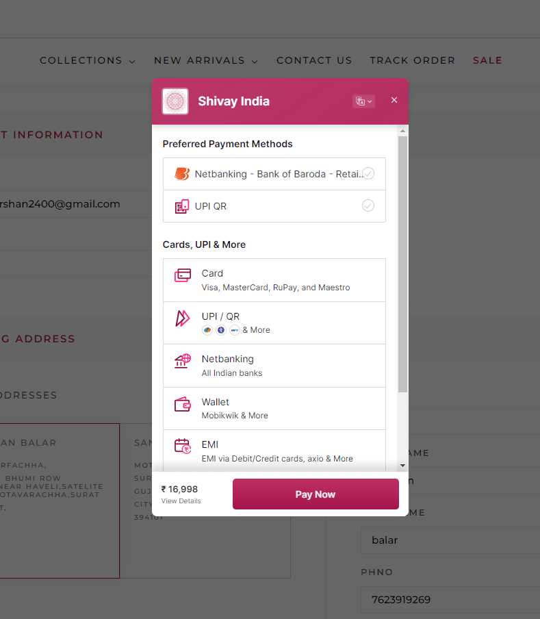Click the Cards, UPI & More heading
Image resolution: width=540 pixels, height=619 pixels.
[x=205, y=244]
